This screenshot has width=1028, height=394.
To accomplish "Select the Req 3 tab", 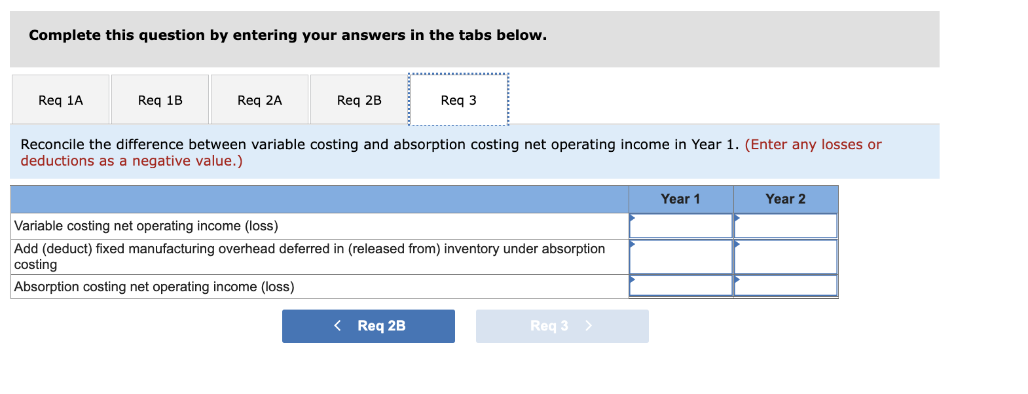I will (x=458, y=99).
